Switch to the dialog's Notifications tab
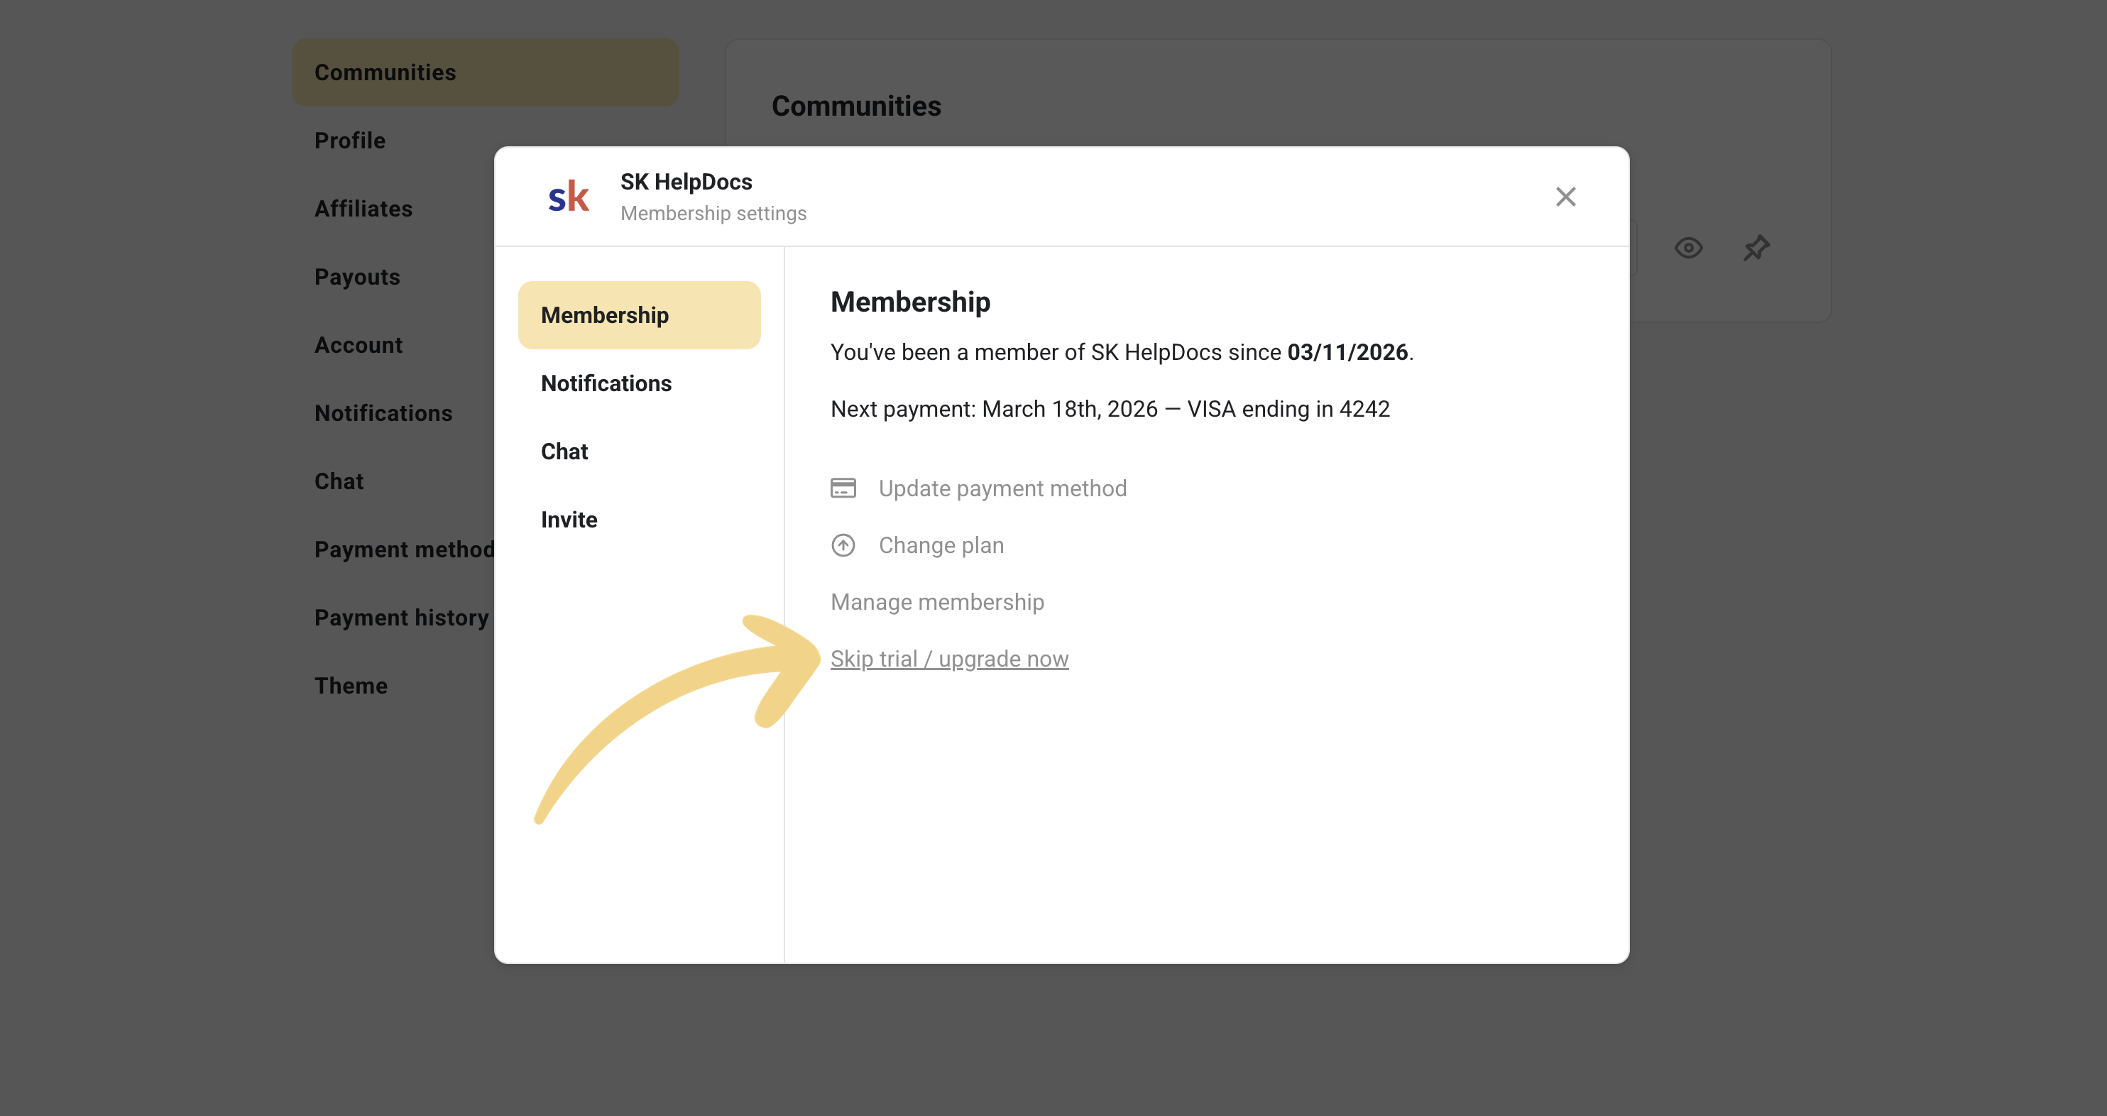Viewport: 2107px width, 1116px height. pos(606,383)
